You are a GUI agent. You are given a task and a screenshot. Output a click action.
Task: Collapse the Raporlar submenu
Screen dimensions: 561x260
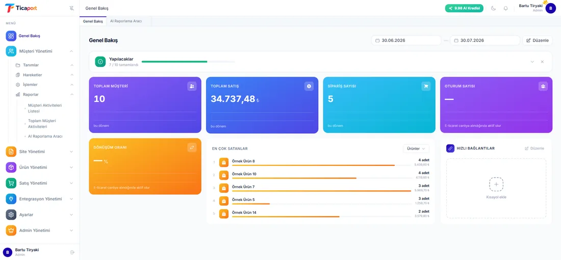coord(72,95)
